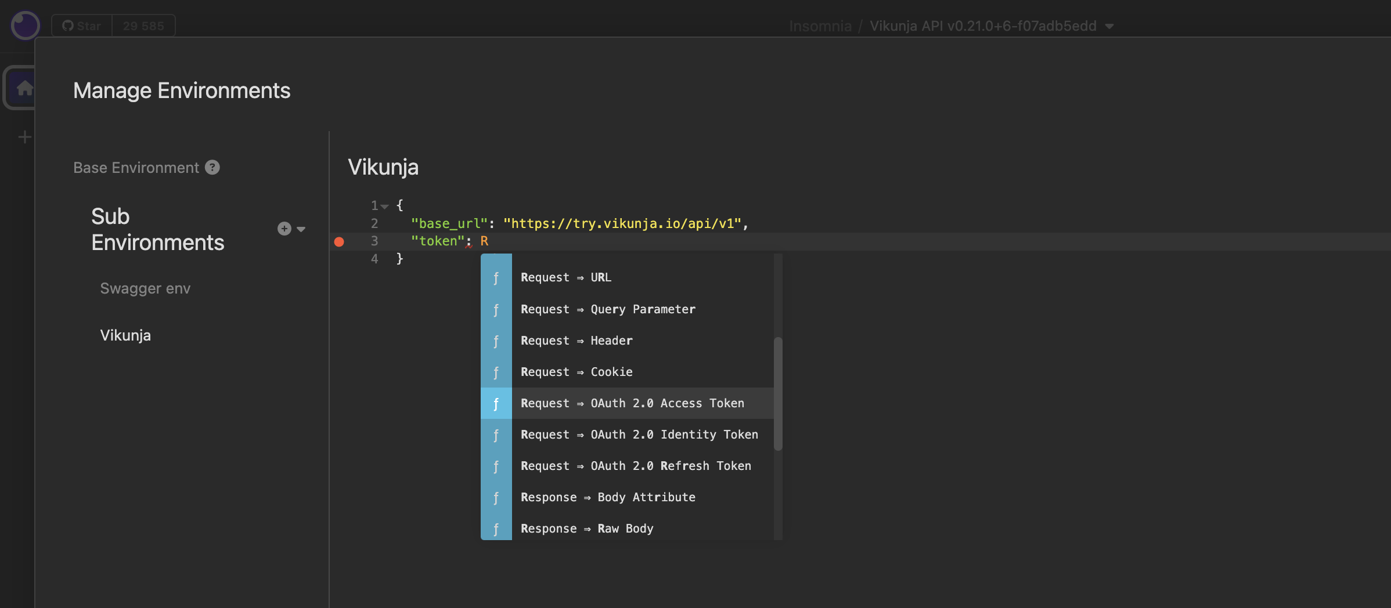Screen dimensions: 1391x608
Task: Select the Swagger env sub environment
Action: point(145,288)
